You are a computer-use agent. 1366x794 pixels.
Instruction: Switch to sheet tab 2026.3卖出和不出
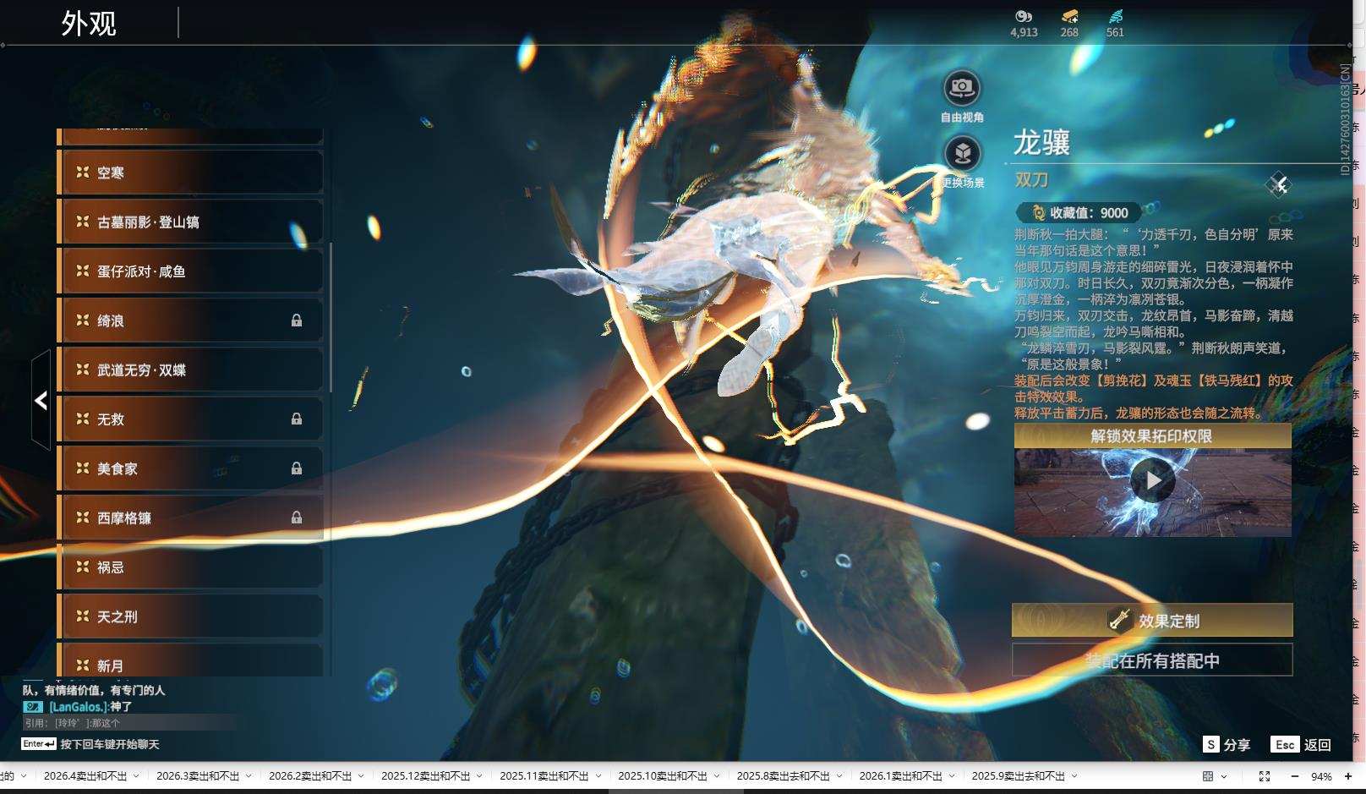point(198,776)
